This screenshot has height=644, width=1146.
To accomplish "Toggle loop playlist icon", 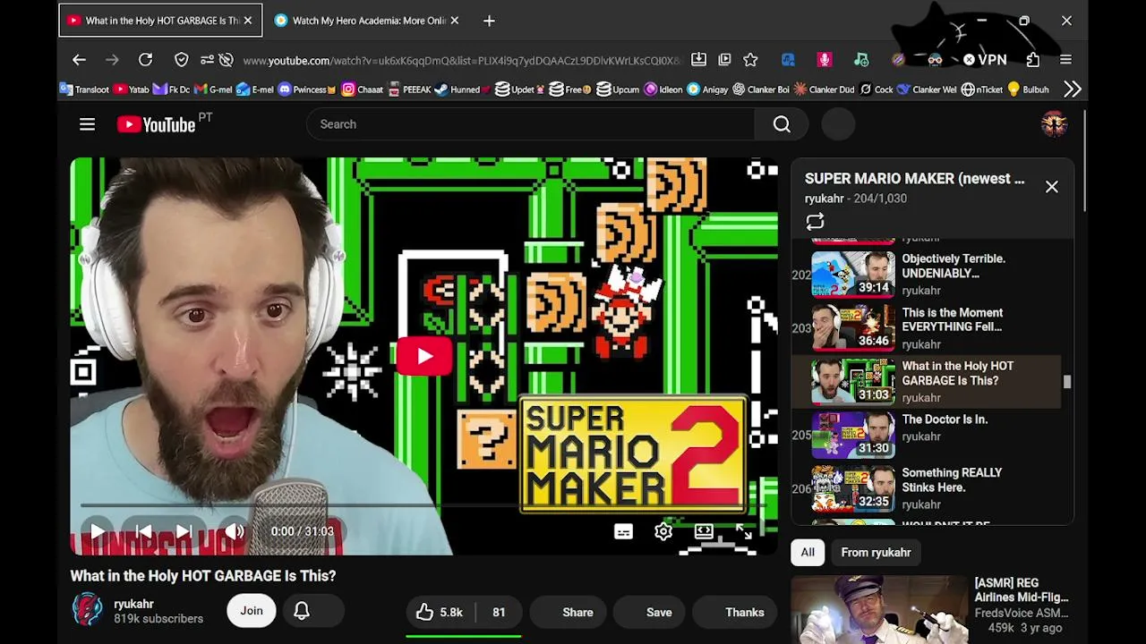I will [x=815, y=222].
